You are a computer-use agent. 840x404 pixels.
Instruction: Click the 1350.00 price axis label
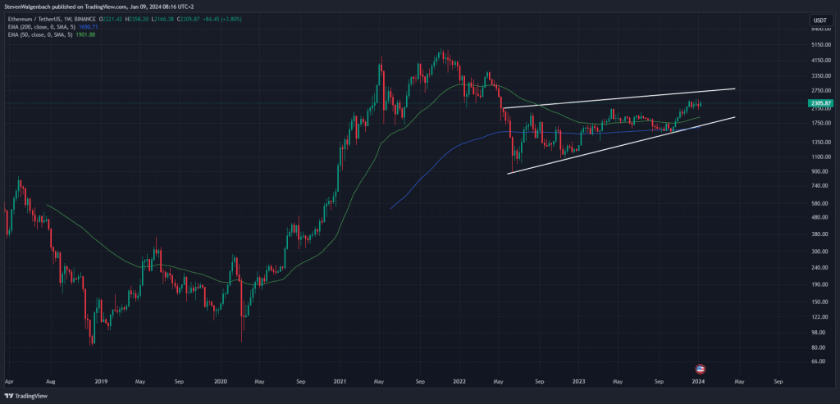[x=819, y=143]
